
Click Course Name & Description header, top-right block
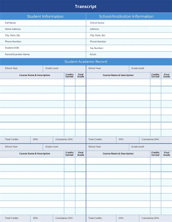[118, 75]
